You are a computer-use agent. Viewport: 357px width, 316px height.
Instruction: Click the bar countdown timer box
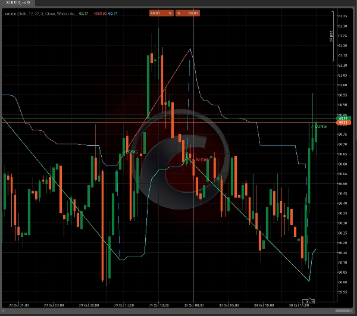pos(308,302)
